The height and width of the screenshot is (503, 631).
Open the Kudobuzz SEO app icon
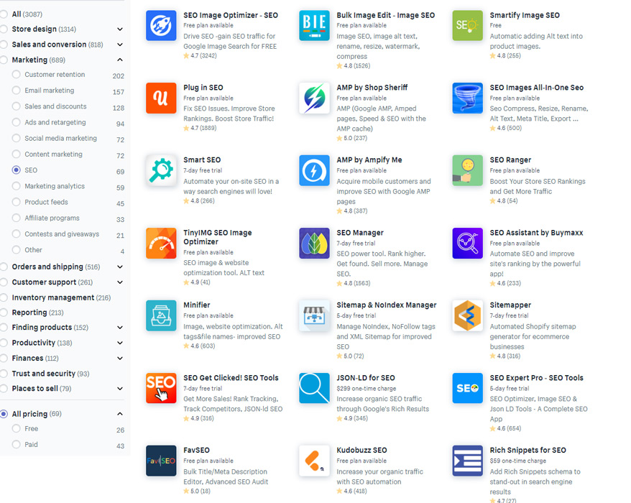[314, 461]
